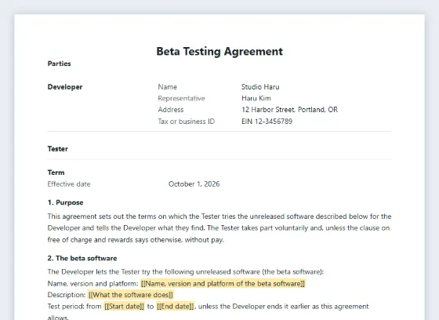
Task: Click the Beta Testing Agreement title
Action: (x=219, y=52)
